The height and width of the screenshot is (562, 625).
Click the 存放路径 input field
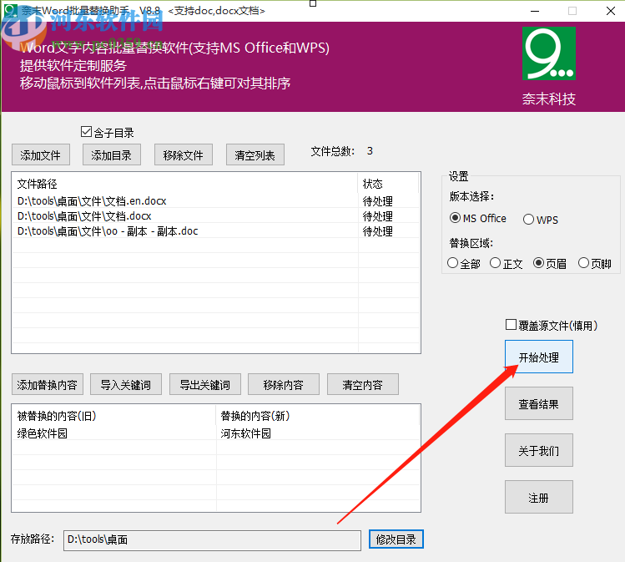(x=212, y=540)
